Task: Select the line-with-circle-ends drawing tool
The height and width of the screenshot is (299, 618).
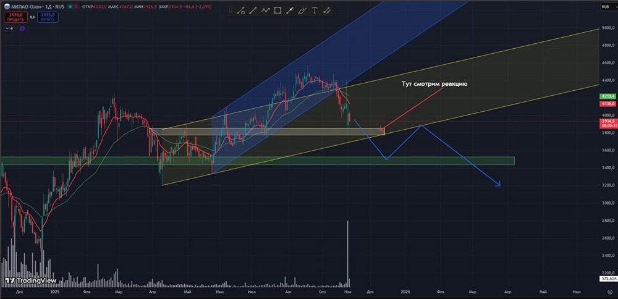Action: [241, 11]
